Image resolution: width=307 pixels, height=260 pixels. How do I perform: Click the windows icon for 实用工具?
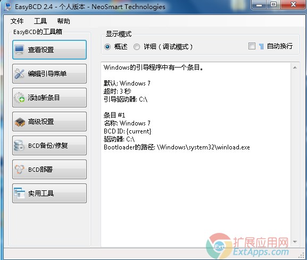(19, 194)
